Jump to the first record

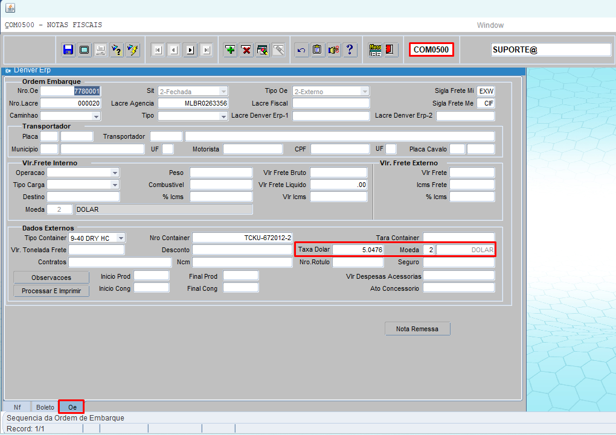(158, 50)
